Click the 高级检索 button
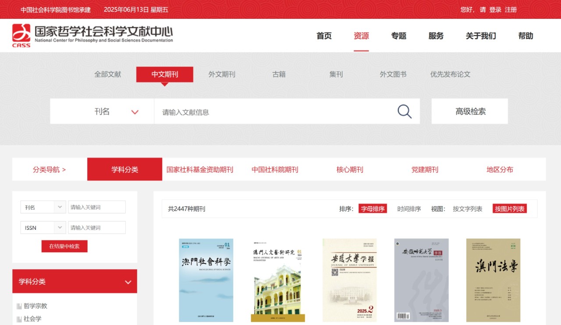The image size is (561, 325). (x=470, y=111)
